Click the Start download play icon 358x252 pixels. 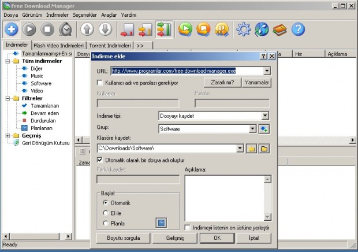(x=29, y=29)
